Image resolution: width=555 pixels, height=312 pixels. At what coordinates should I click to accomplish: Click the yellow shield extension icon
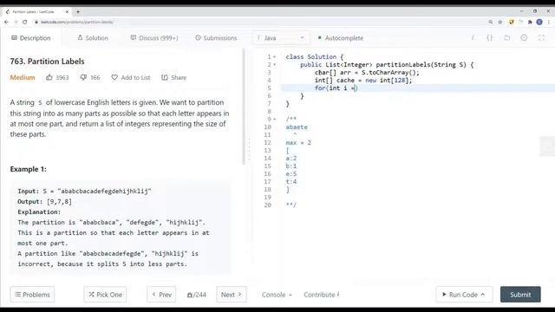coord(512,22)
